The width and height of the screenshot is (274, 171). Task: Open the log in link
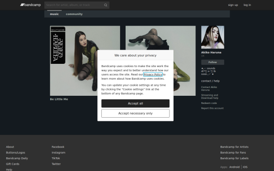247,5
